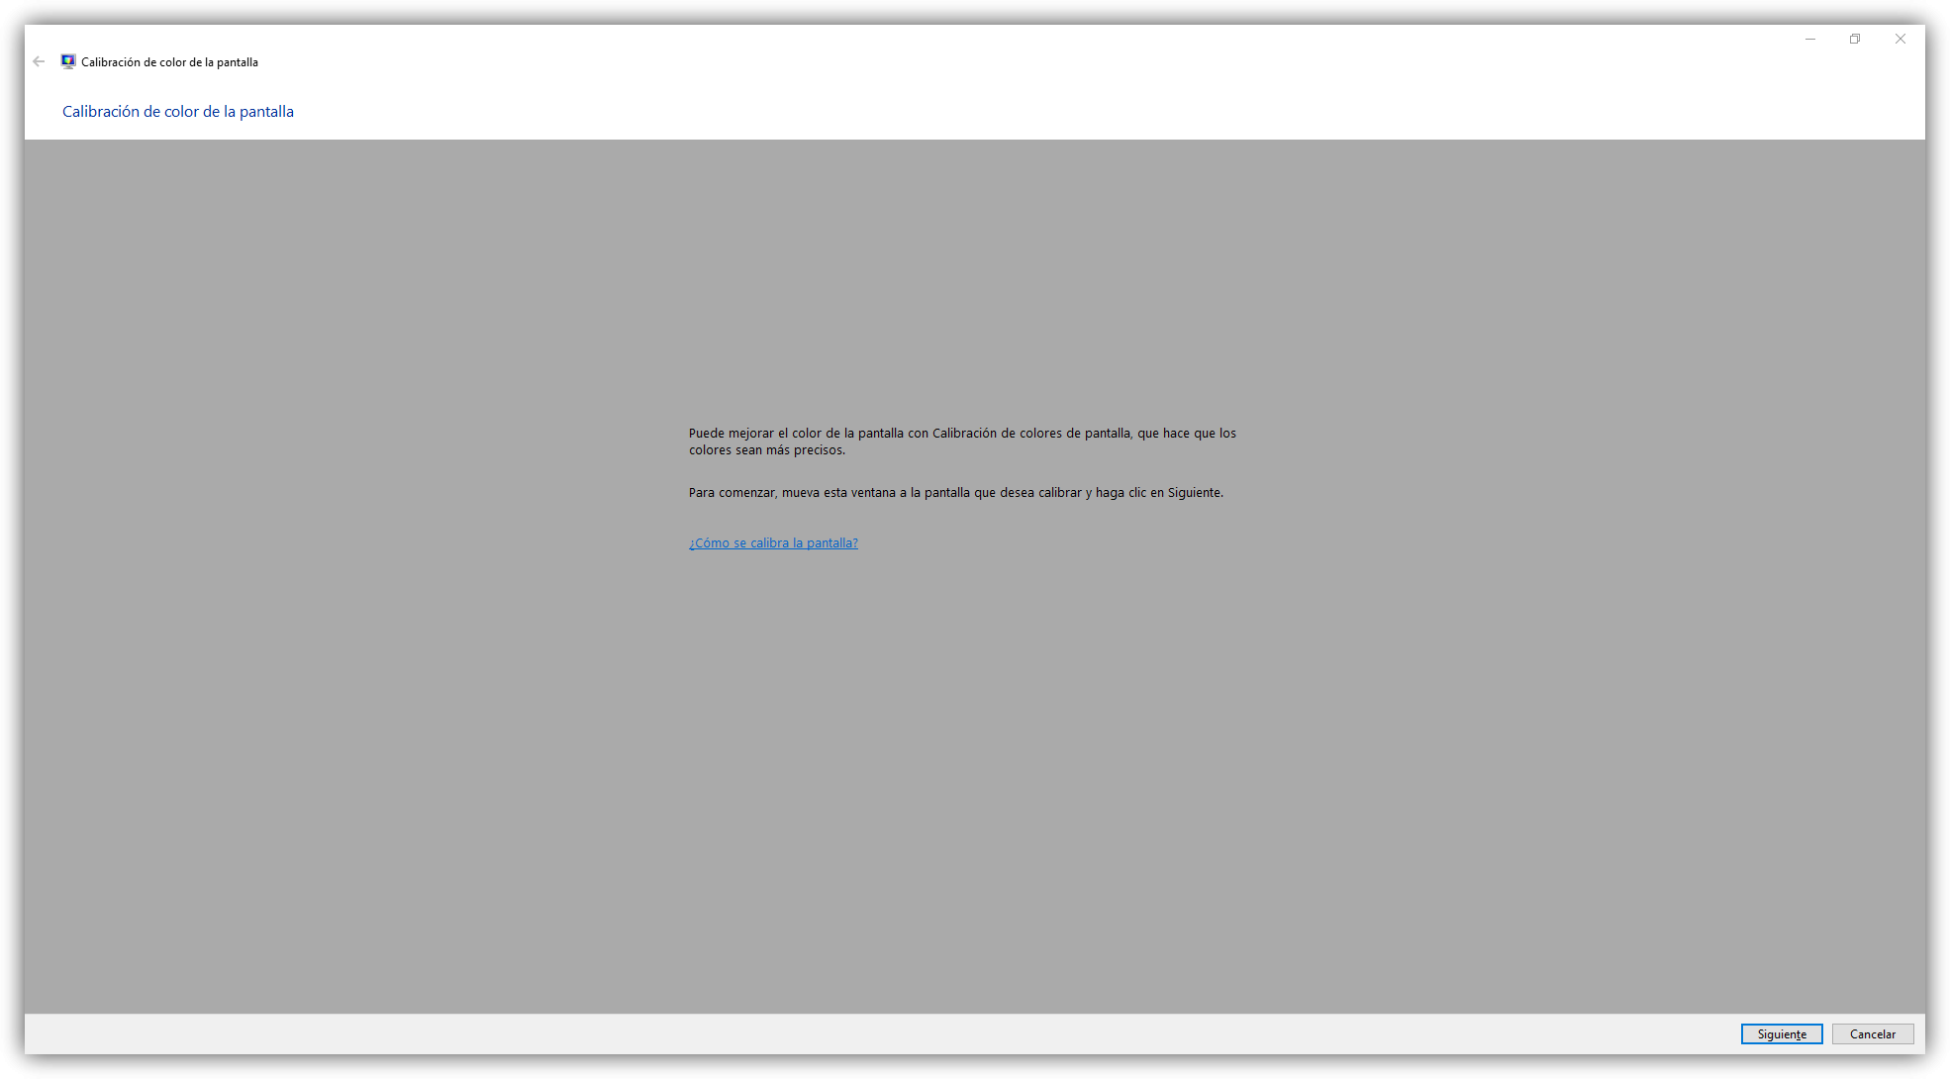1950x1079 pixels.
Task: Click the white header area right of the heading
Action: [990, 112]
